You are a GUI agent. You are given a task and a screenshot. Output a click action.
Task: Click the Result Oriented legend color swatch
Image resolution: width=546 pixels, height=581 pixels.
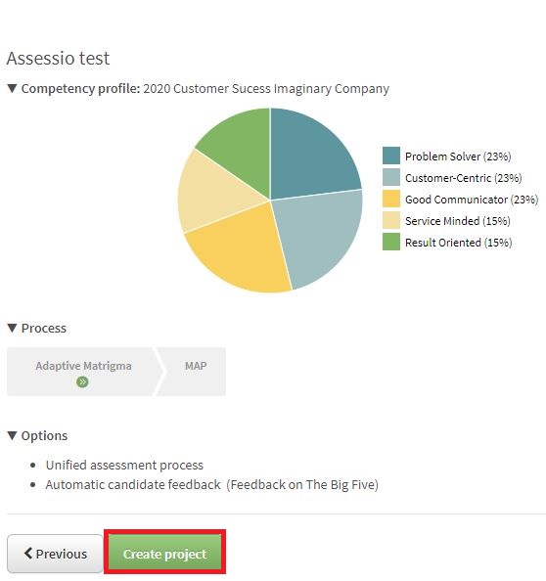pos(391,242)
